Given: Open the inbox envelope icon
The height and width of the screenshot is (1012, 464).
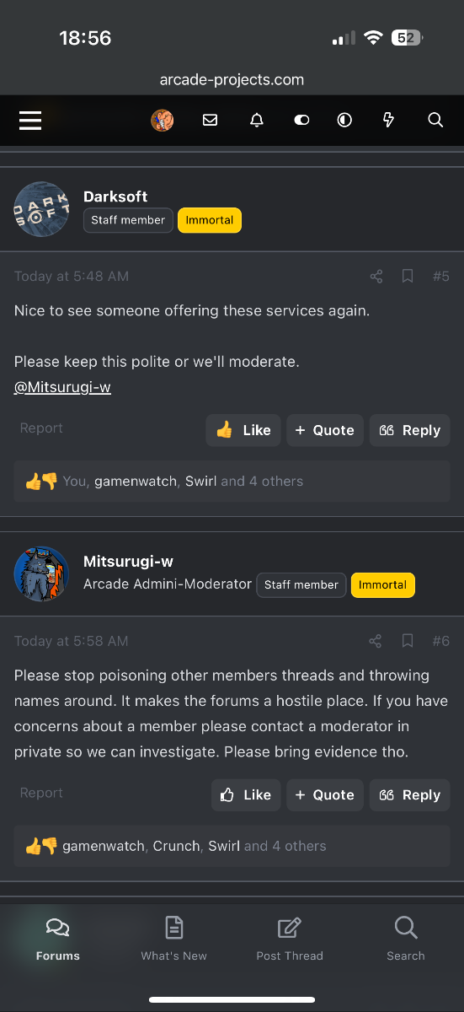Looking at the screenshot, I should [211, 121].
